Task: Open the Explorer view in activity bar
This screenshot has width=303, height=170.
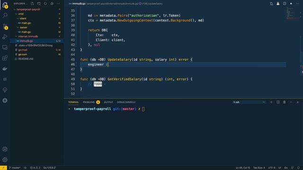Action: [x=5, y=5]
